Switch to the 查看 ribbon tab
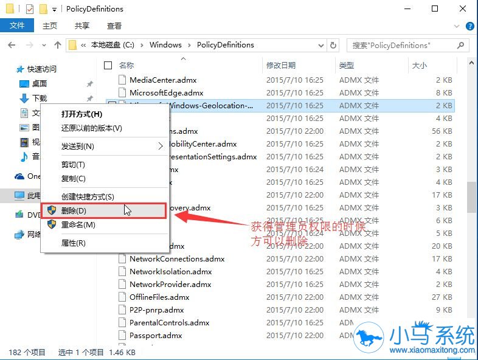Viewport: 478px width, 360px height. pyautogui.click(x=114, y=26)
